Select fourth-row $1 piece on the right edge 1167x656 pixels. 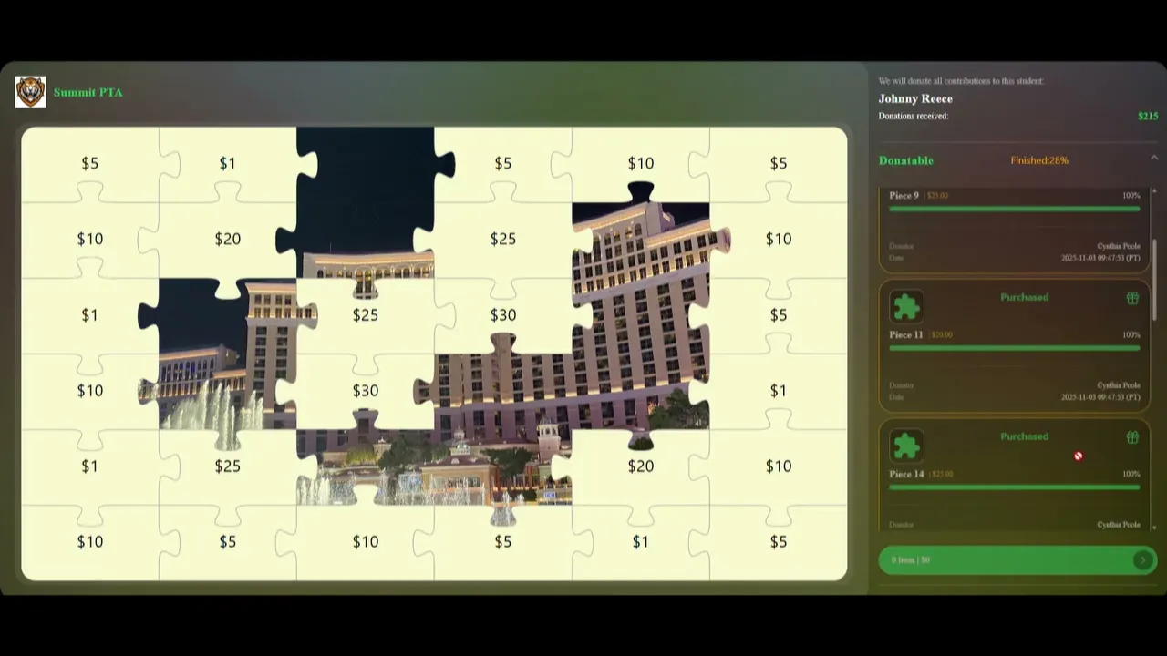point(778,390)
